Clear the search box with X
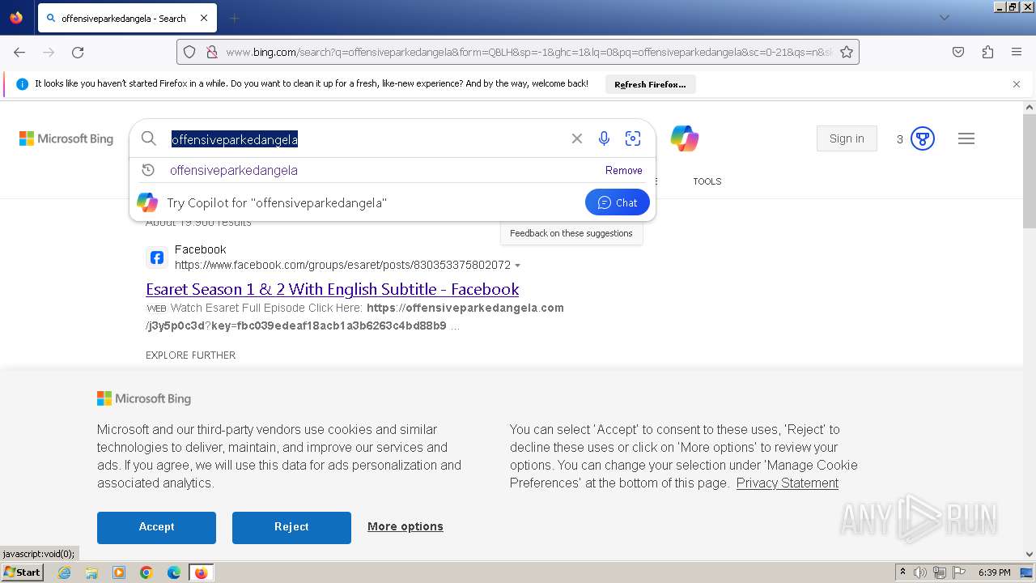 click(577, 138)
